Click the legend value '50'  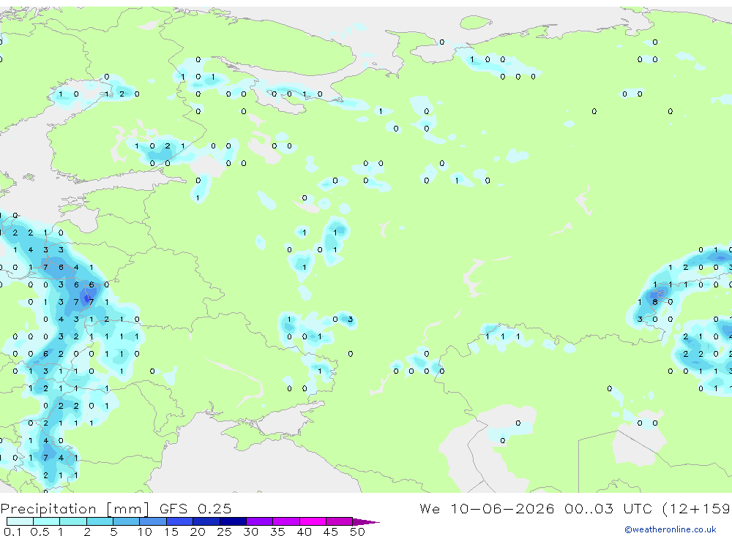tap(357, 532)
